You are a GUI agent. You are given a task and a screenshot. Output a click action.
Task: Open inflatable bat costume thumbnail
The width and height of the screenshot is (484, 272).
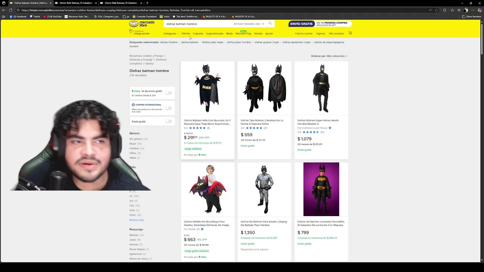click(x=208, y=189)
